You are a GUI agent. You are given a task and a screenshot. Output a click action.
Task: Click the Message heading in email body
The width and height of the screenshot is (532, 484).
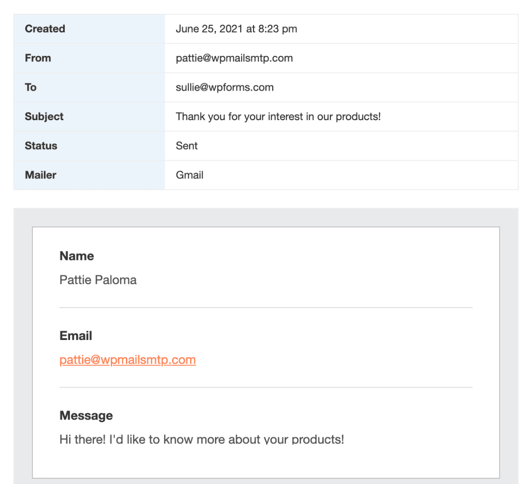pos(86,415)
